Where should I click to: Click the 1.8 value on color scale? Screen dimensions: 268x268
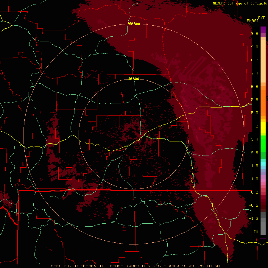255,166
